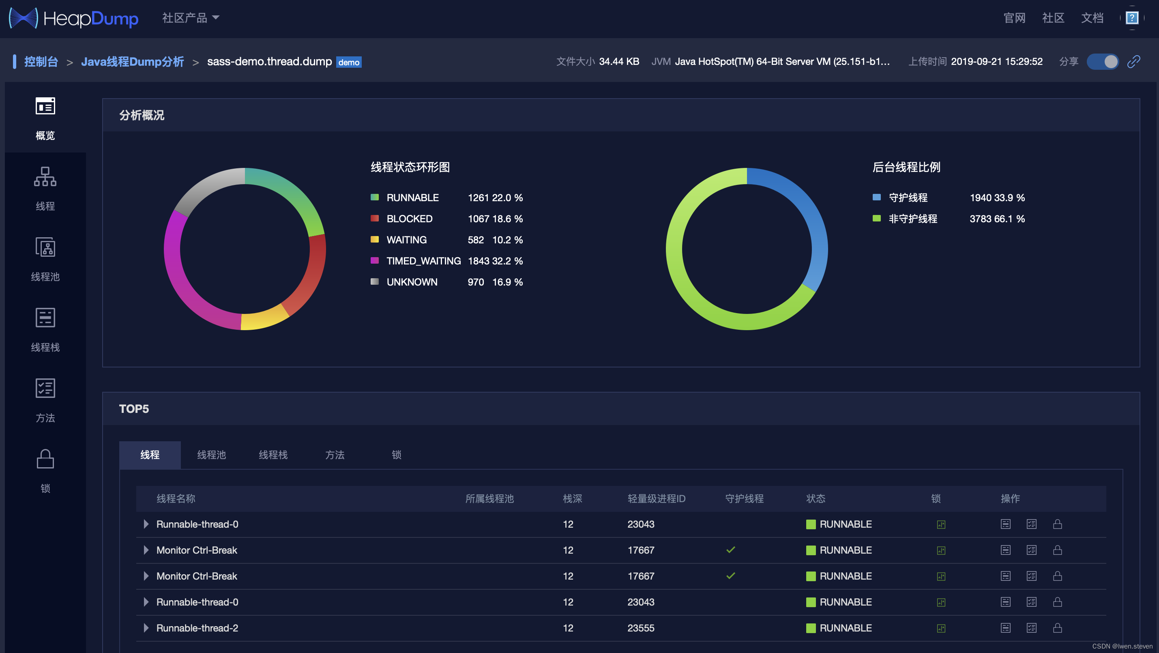Screen dimensions: 1159x653
Task: Click the UNKNOWN legend color swatch
Action: coord(374,282)
